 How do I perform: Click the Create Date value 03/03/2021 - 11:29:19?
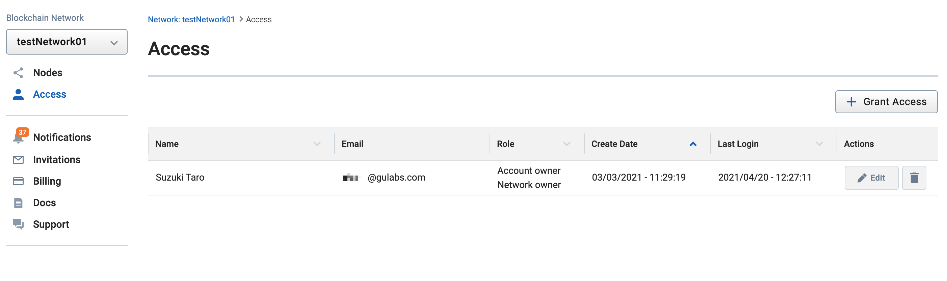coord(638,178)
